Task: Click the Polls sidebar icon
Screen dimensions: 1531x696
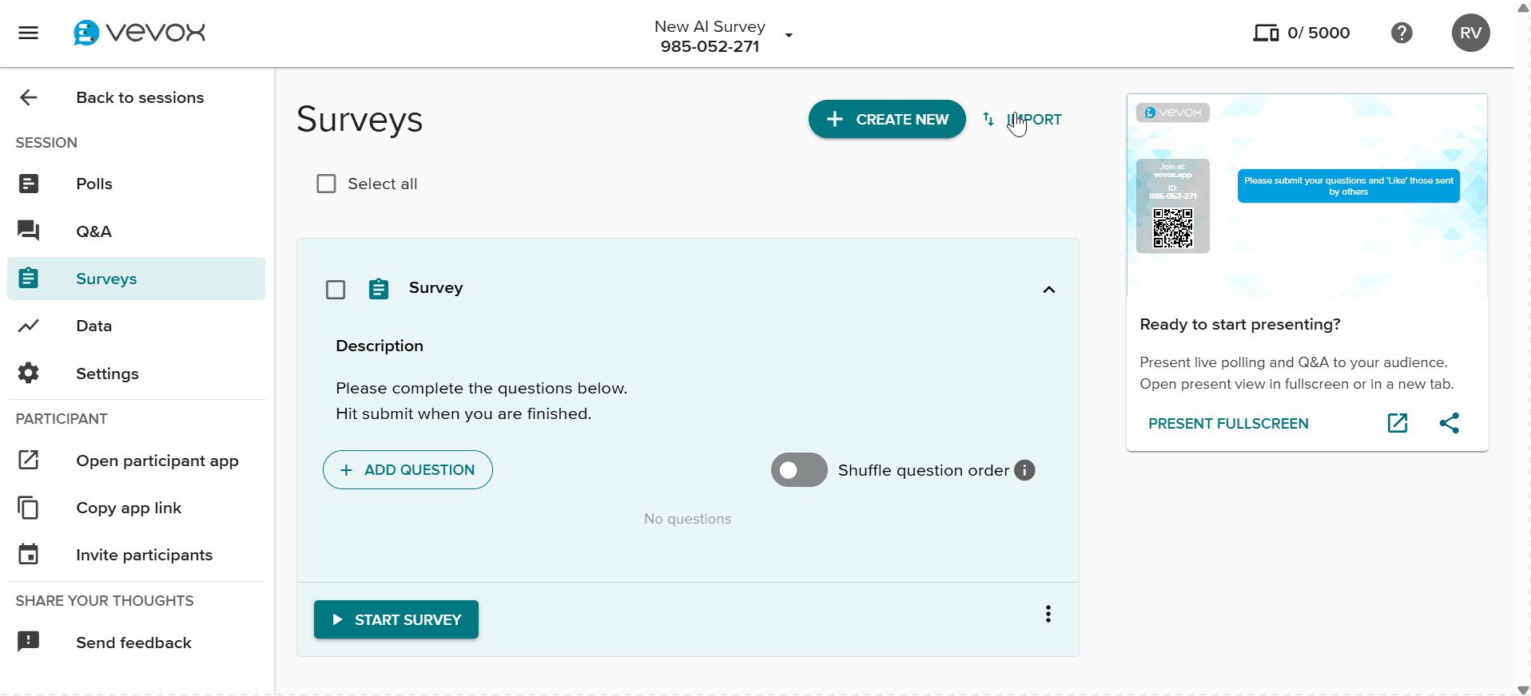Action: point(29,184)
